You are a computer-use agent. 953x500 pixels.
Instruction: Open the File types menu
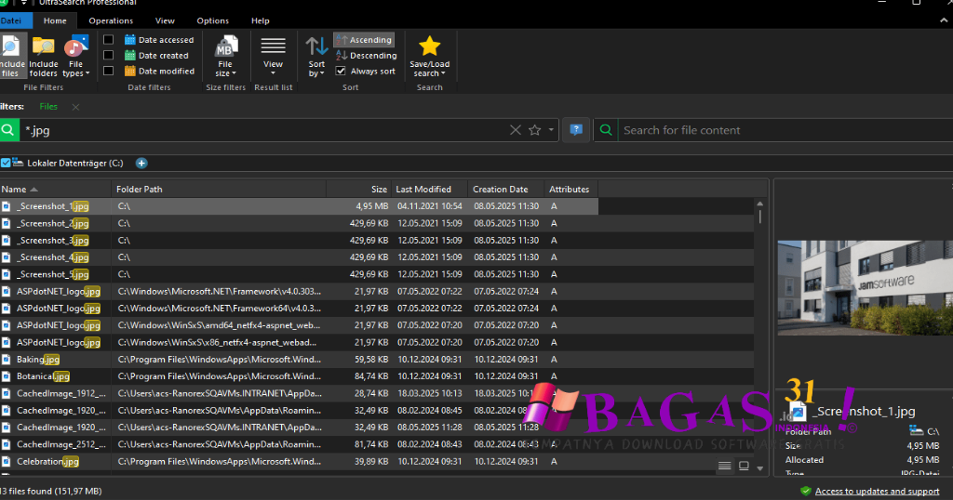[76, 57]
